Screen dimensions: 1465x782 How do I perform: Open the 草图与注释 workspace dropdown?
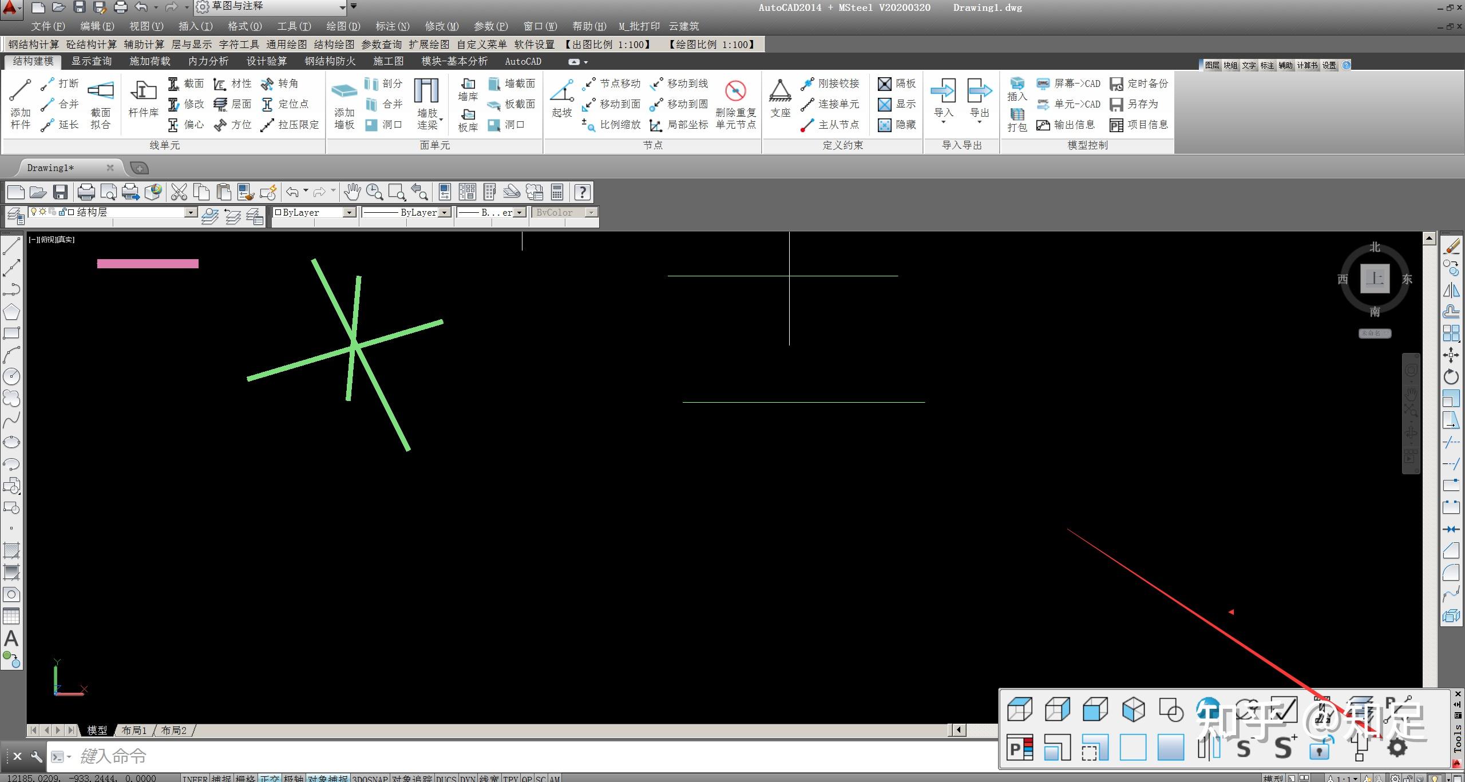click(x=342, y=7)
